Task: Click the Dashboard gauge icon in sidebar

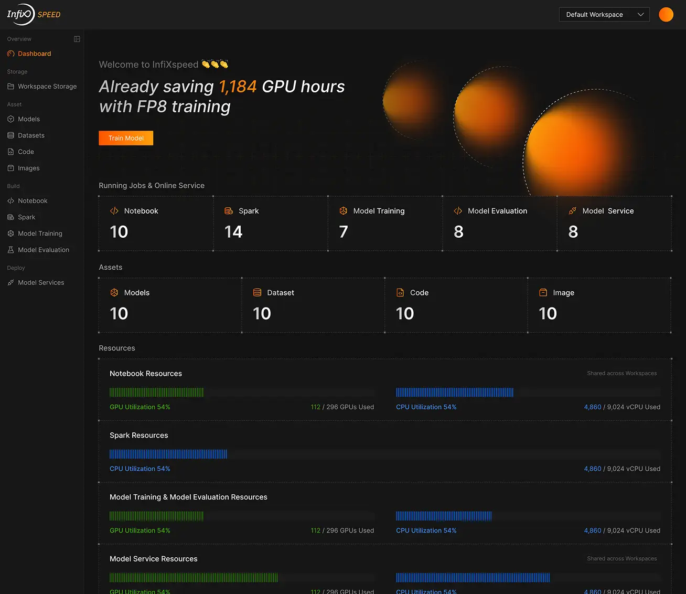Action: click(x=10, y=54)
